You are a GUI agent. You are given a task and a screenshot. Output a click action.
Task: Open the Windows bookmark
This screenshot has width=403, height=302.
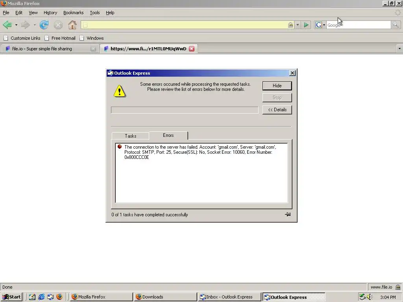point(91,38)
